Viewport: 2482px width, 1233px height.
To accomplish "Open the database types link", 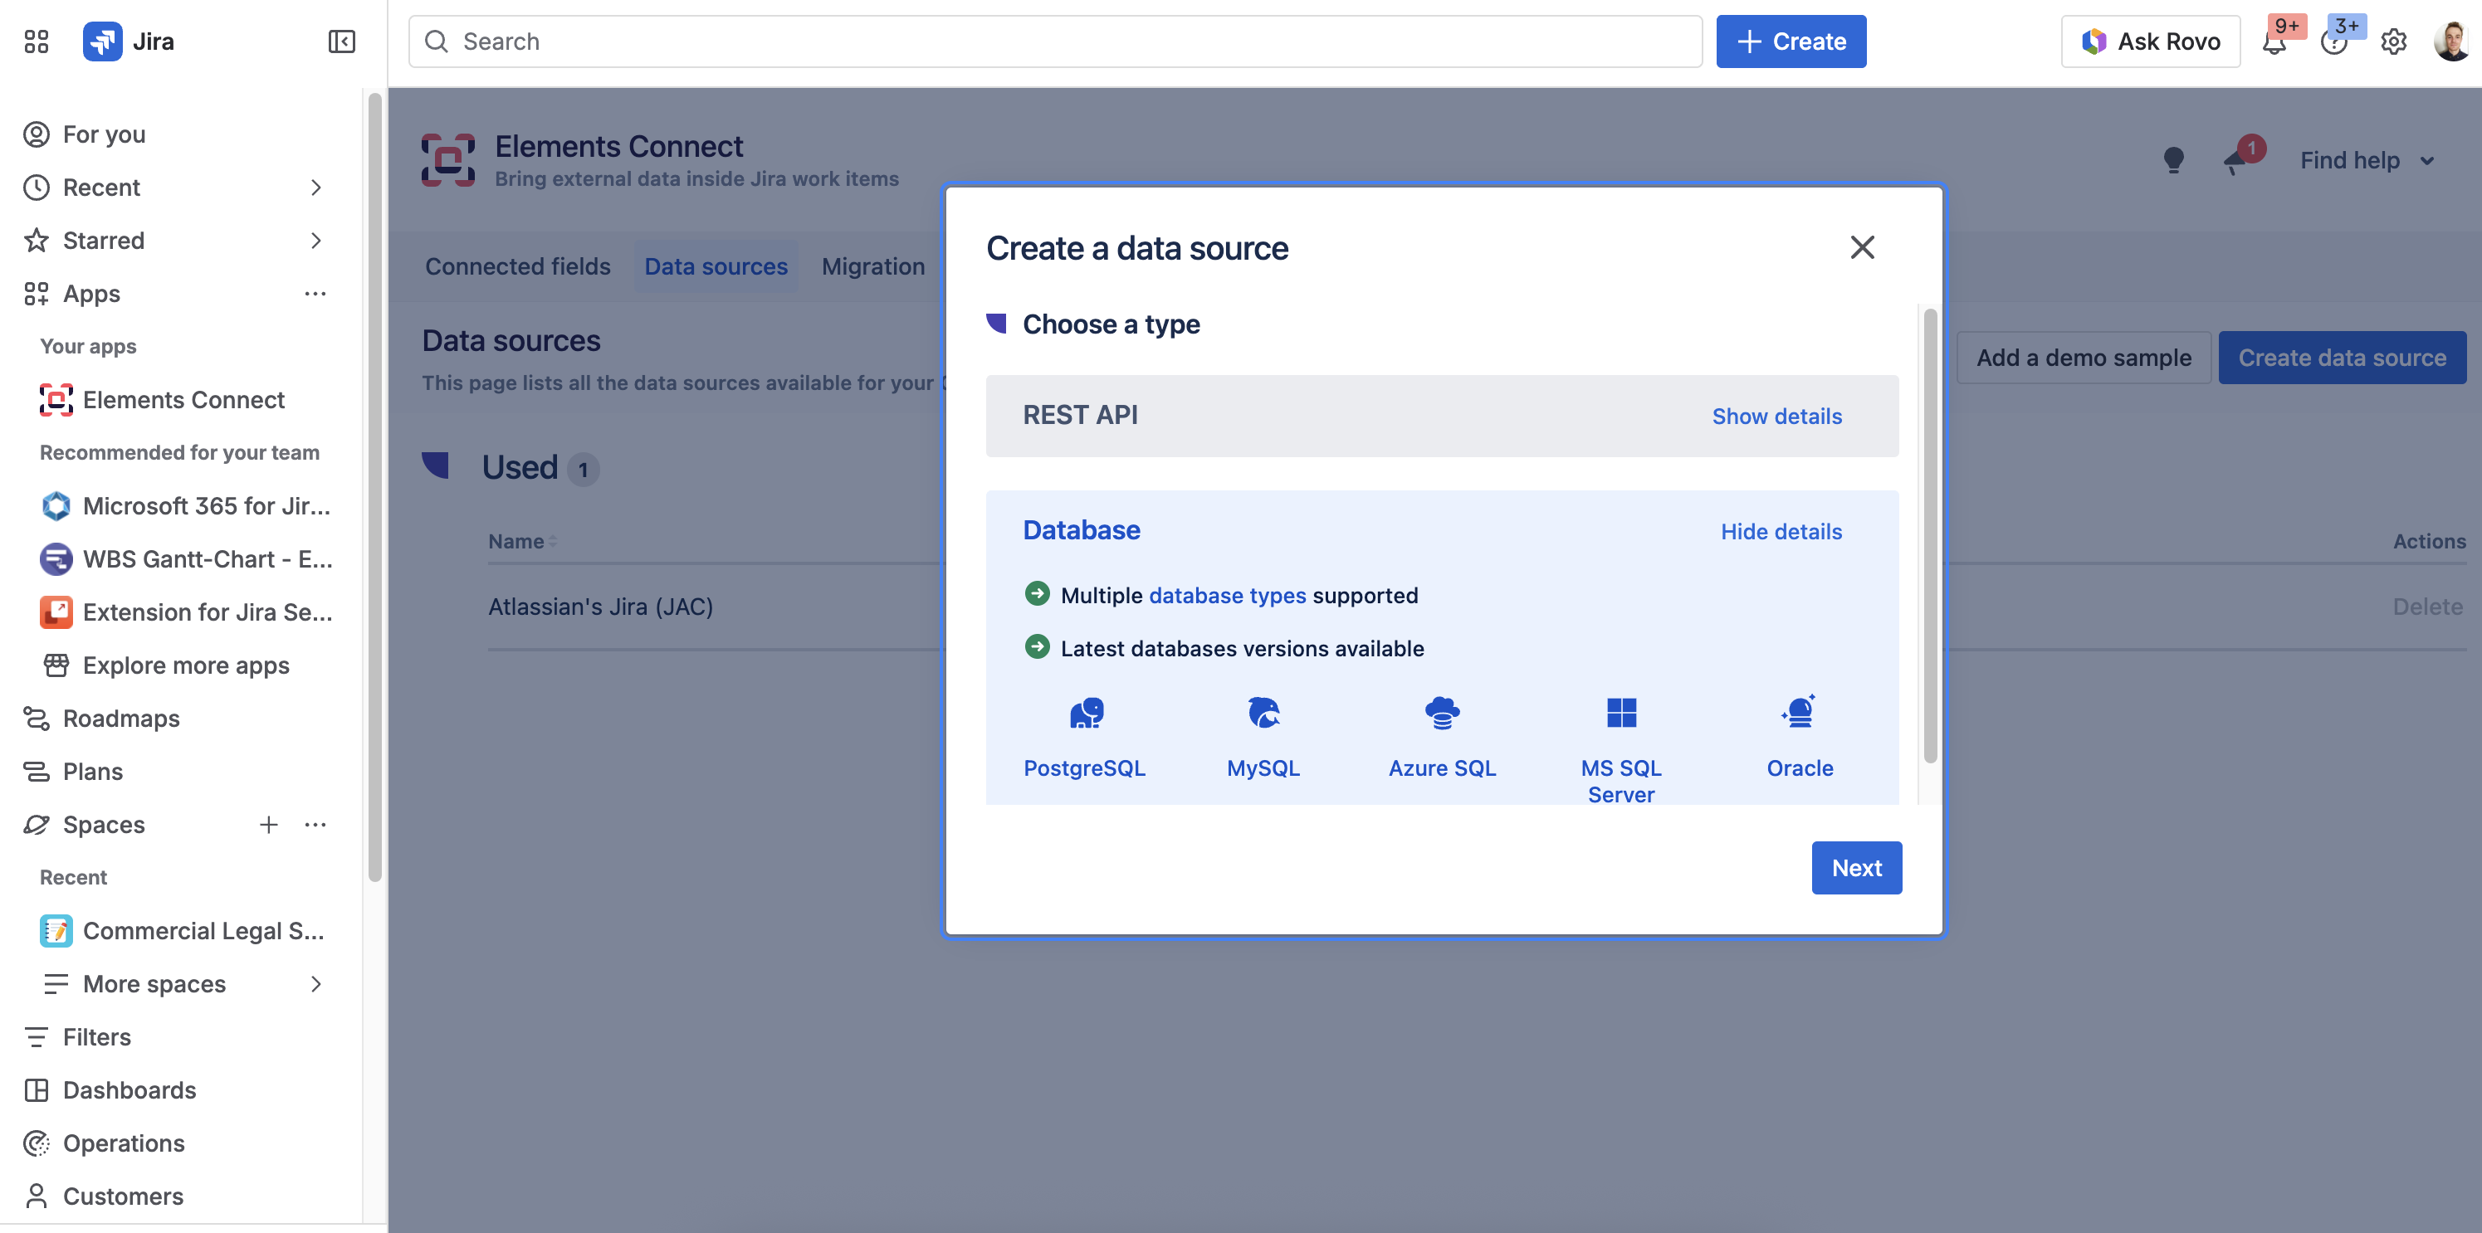I will click(1228, 595).
